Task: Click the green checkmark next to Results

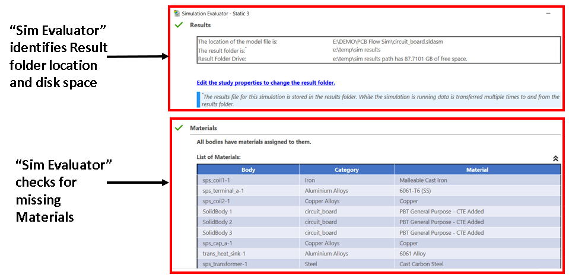Action: coord(178,25)
